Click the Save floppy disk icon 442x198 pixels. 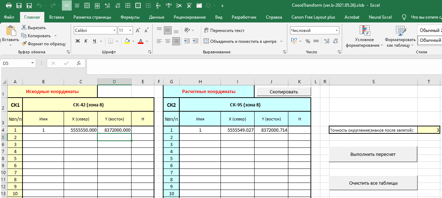point(19,6)
